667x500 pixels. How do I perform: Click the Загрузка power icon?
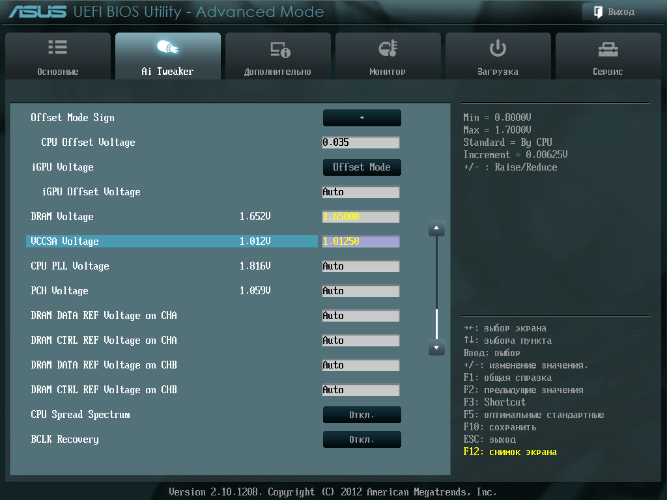498,48
